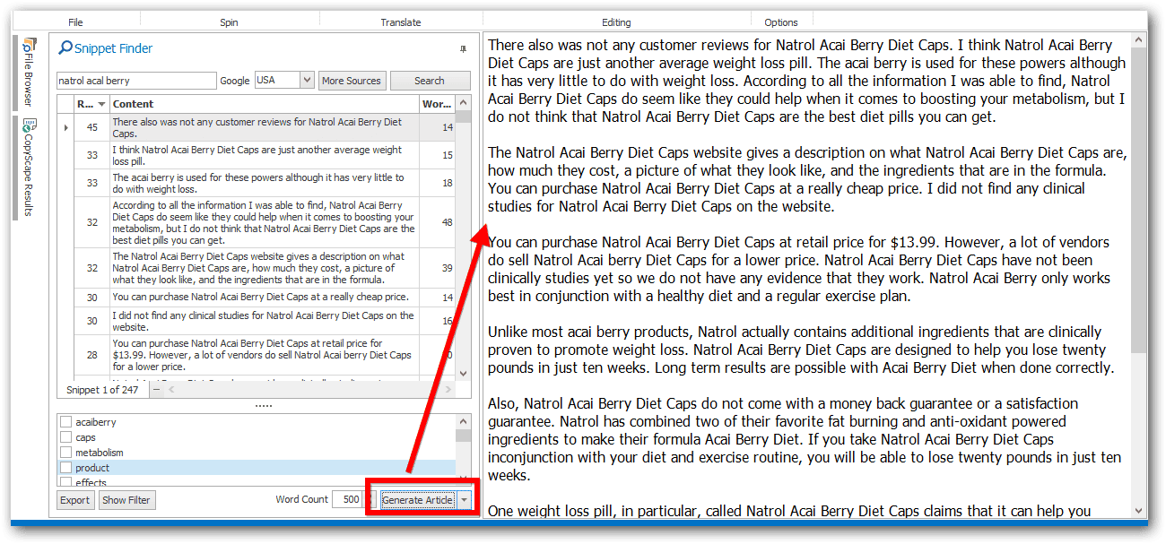
Task: Click snippet grid vertical scrollbar thumb
Action: pyautogui.click(x=463, y=117)
